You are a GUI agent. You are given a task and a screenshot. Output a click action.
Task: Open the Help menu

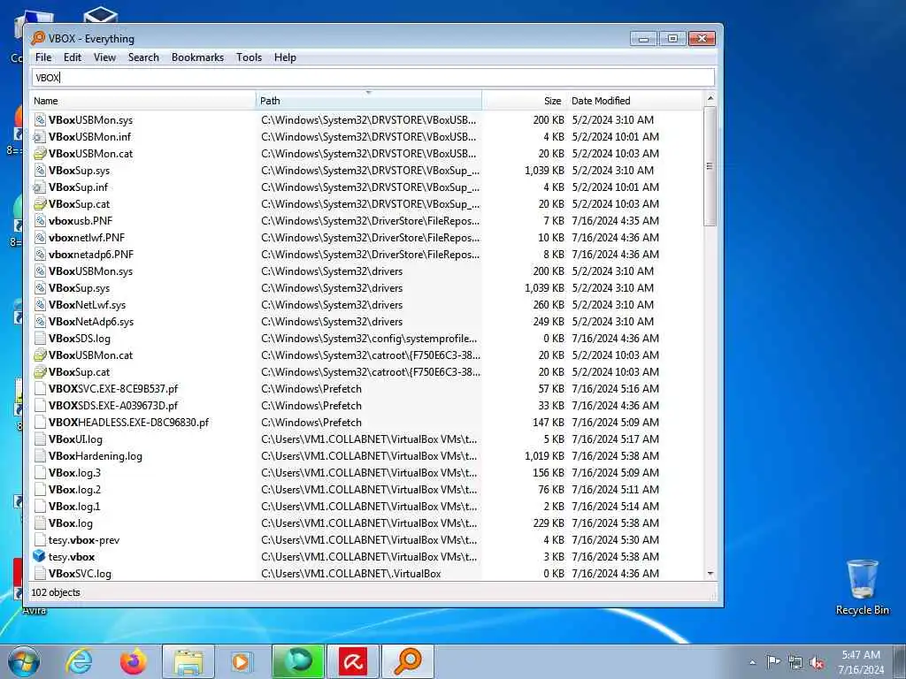pyautogui.click(x=285, y=57)
